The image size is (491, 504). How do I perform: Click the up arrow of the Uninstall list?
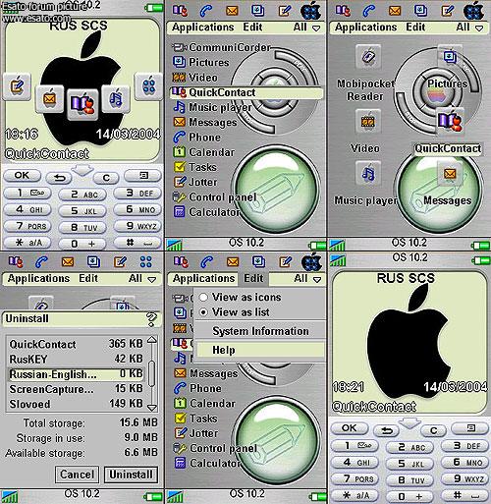pyautogui.click(x=151, y=340)
